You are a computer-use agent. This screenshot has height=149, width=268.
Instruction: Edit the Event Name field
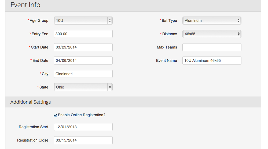[x=212, y=61]
